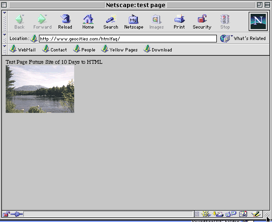The image size is (272, 222).
Task: Open the Security info button
Action: 202,22
